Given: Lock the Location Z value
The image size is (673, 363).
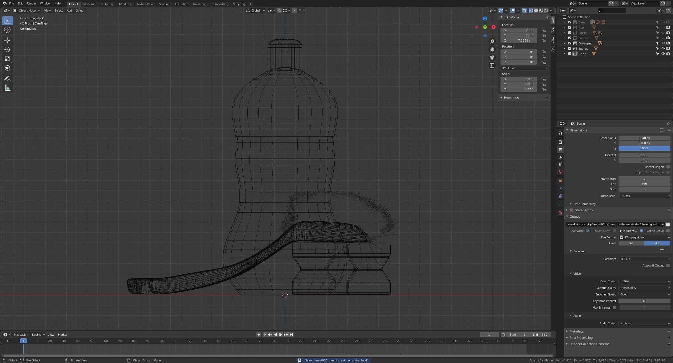Looking at the screenshot, I should [x=544, y=41].
